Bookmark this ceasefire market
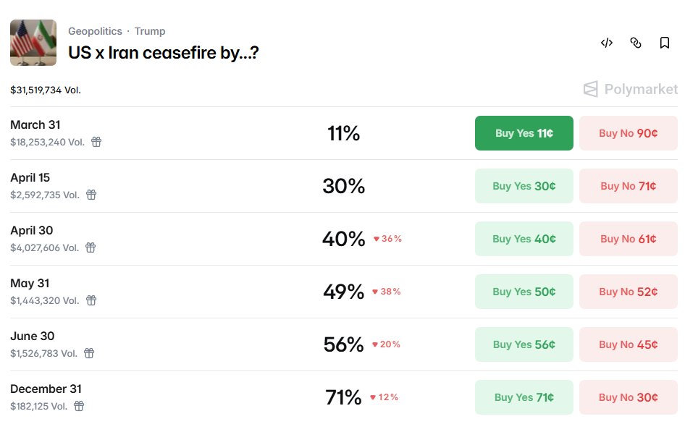Screen dimensions: 685x432 click(665, 43)
